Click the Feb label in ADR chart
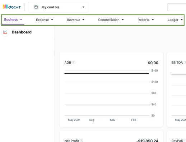 (x=134, y=120)
